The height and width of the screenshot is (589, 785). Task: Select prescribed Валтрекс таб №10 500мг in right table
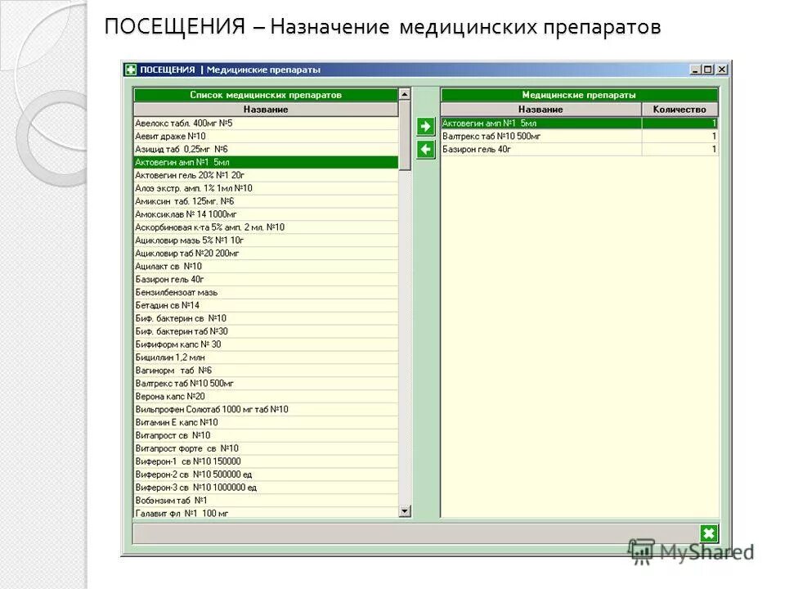[x=541, y=137]
